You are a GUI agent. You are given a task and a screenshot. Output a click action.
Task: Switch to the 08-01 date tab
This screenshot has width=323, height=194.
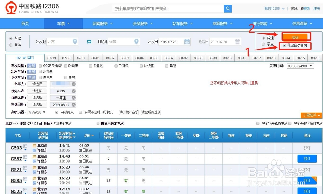[95, 58]
